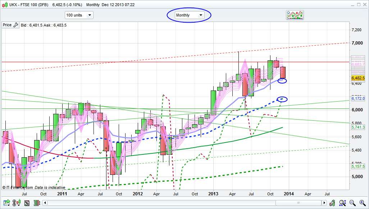Viewport: 369px width, 209px height.
Task: Click the yellow 6,482.5 current price label
Action: [x=358, y=78]
